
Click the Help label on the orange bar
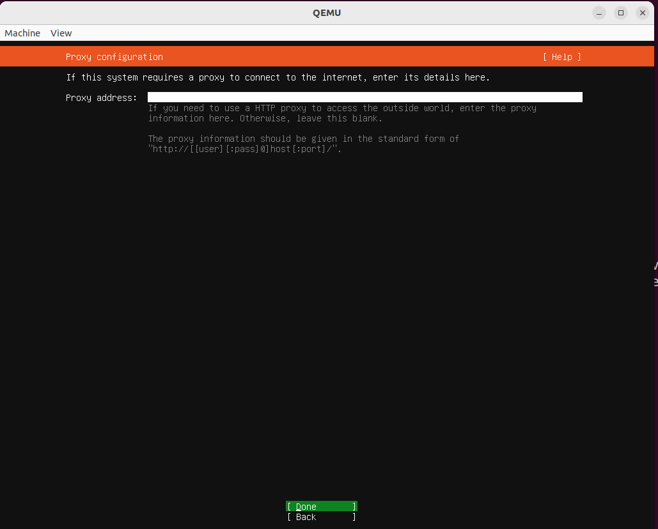pos(561,57)
